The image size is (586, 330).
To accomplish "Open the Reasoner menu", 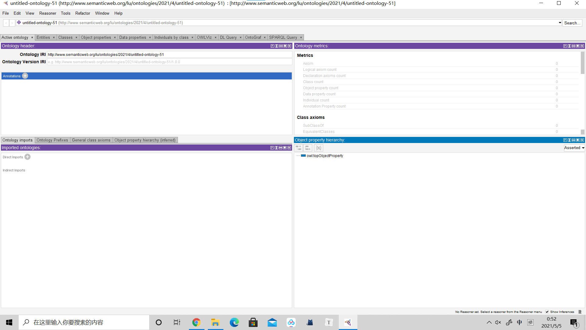I will (48, 13).
